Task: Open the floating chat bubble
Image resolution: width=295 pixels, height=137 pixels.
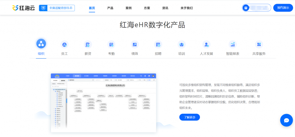Action: coord(286,120)
